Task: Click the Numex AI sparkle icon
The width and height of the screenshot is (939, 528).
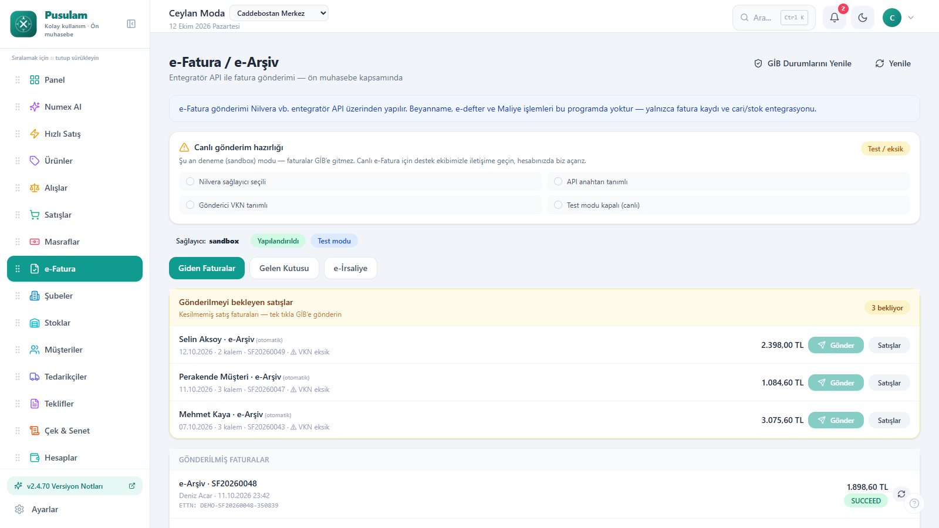Action: point(35,107)
